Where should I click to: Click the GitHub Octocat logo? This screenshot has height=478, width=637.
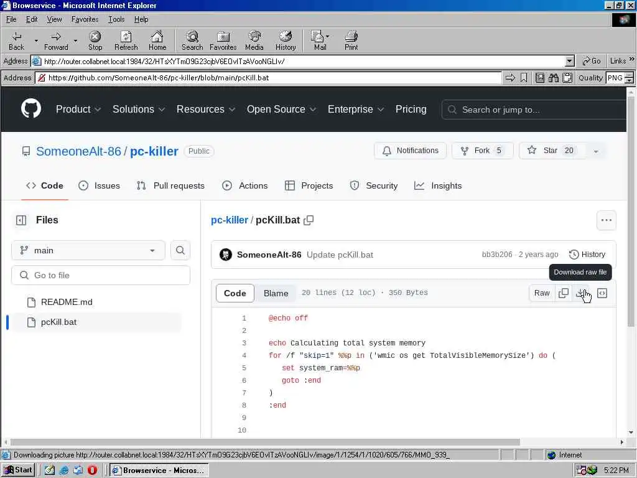[31, 109]
